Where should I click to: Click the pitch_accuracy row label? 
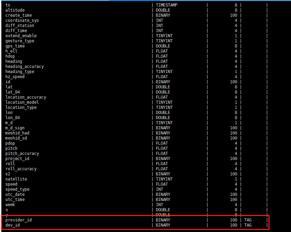[x=22, y=153]
